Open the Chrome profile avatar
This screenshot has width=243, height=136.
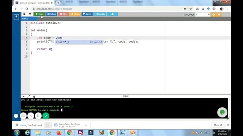click(221, 9)
